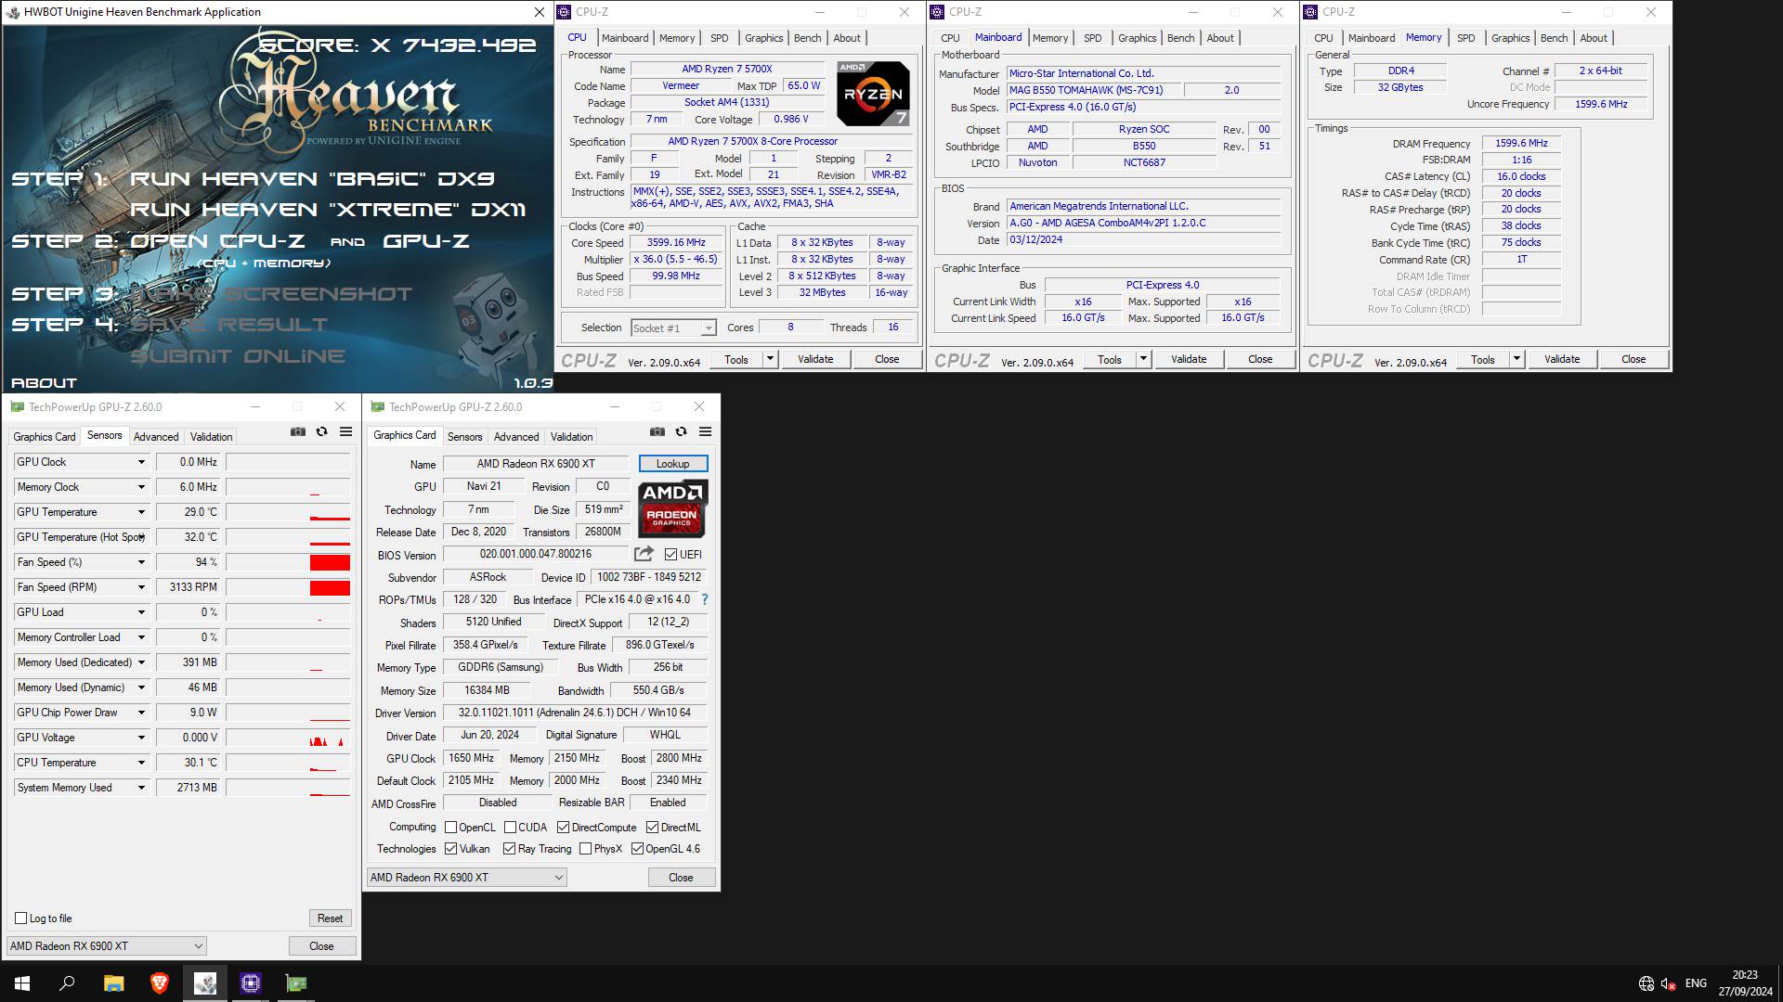Screen dimensions: 1783x1002
Task: Open File Explorer from taskbar
Action: click(x=113, y=983)
